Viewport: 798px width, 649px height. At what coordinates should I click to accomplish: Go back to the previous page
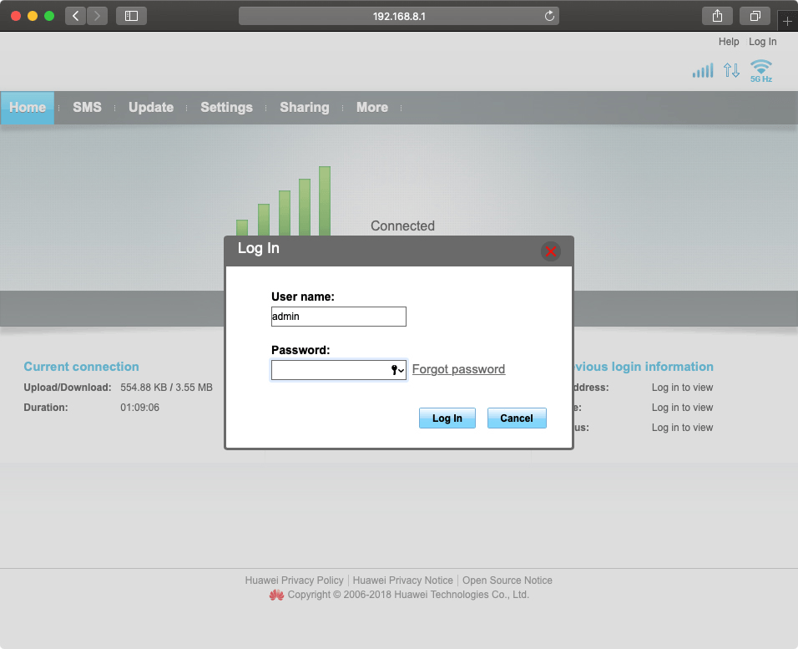click(x=76, y=16)
